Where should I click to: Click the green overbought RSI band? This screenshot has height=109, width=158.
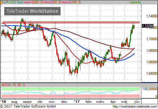pyautogui.click(x=71, y=89)
